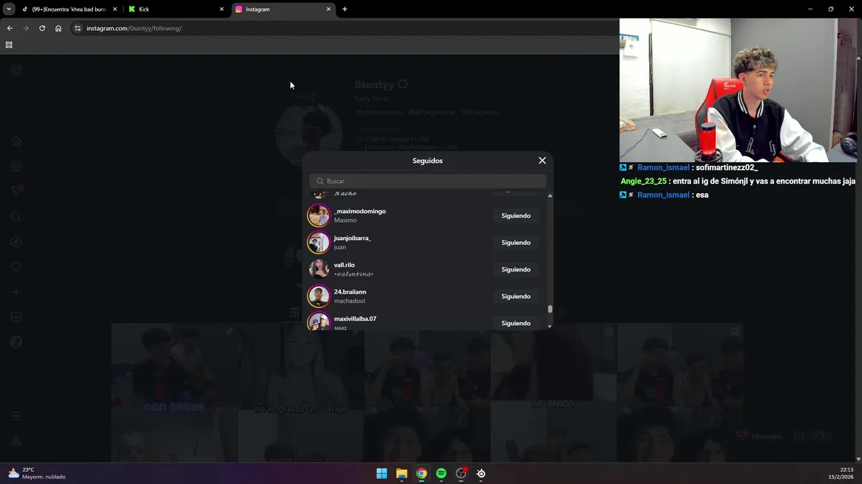Click the browser home button
Viewport: 862px width, 484px height.
(x=58, y=28)
